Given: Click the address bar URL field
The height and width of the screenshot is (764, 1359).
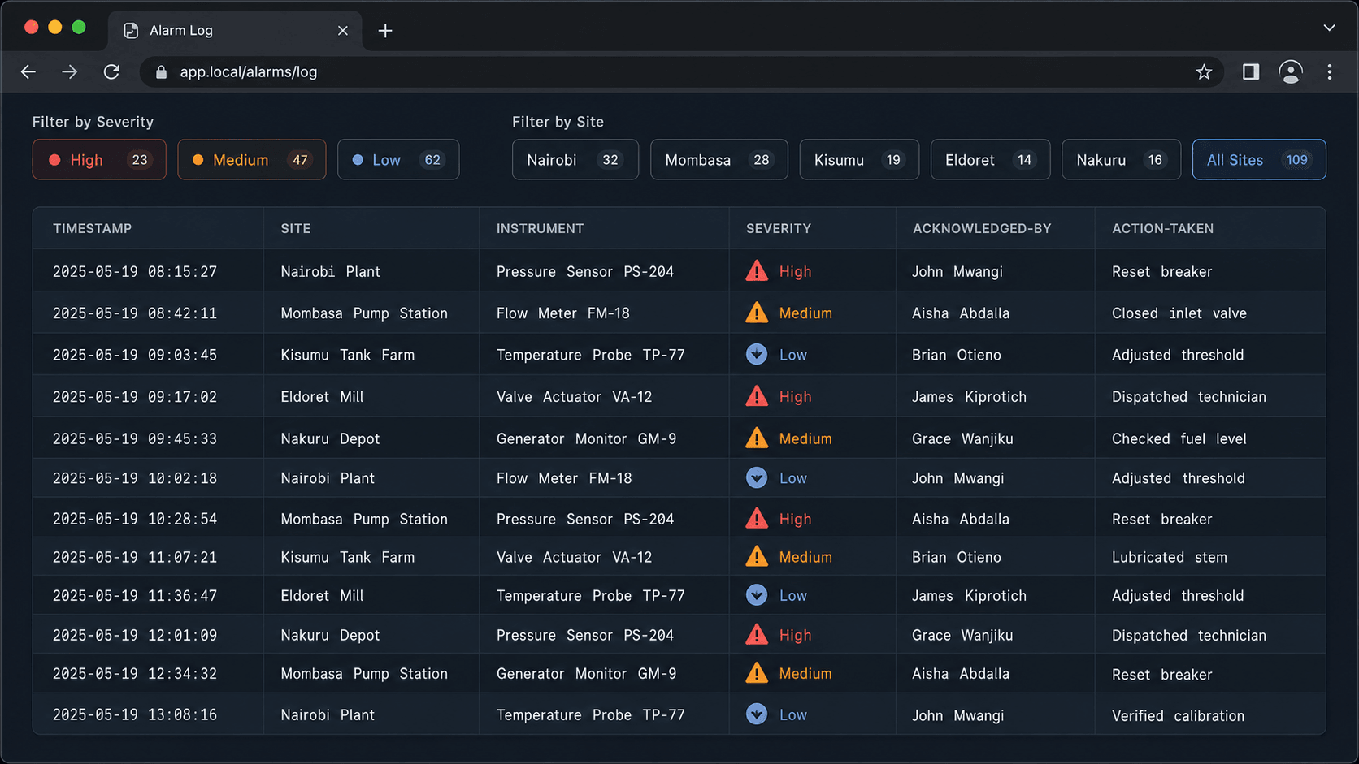Looking at the screenshot, I should (681, 72).
